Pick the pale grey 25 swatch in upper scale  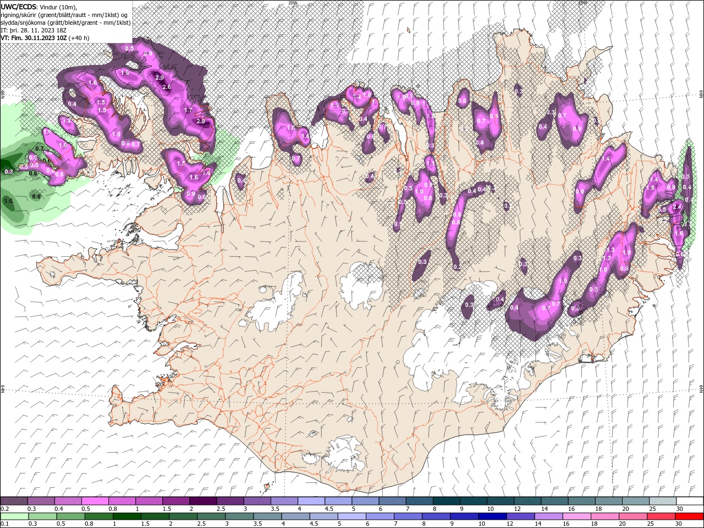[662, 501]
